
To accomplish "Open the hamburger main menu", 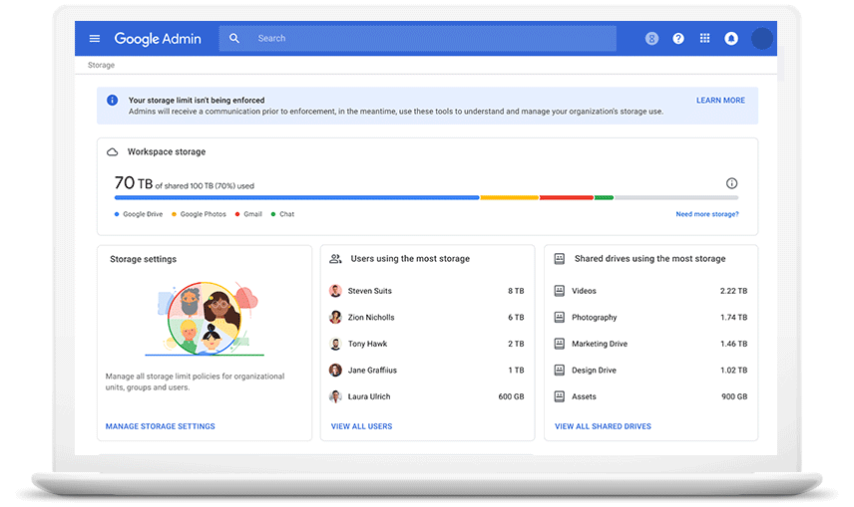I will pyautogui.click(x=94, y=39).
